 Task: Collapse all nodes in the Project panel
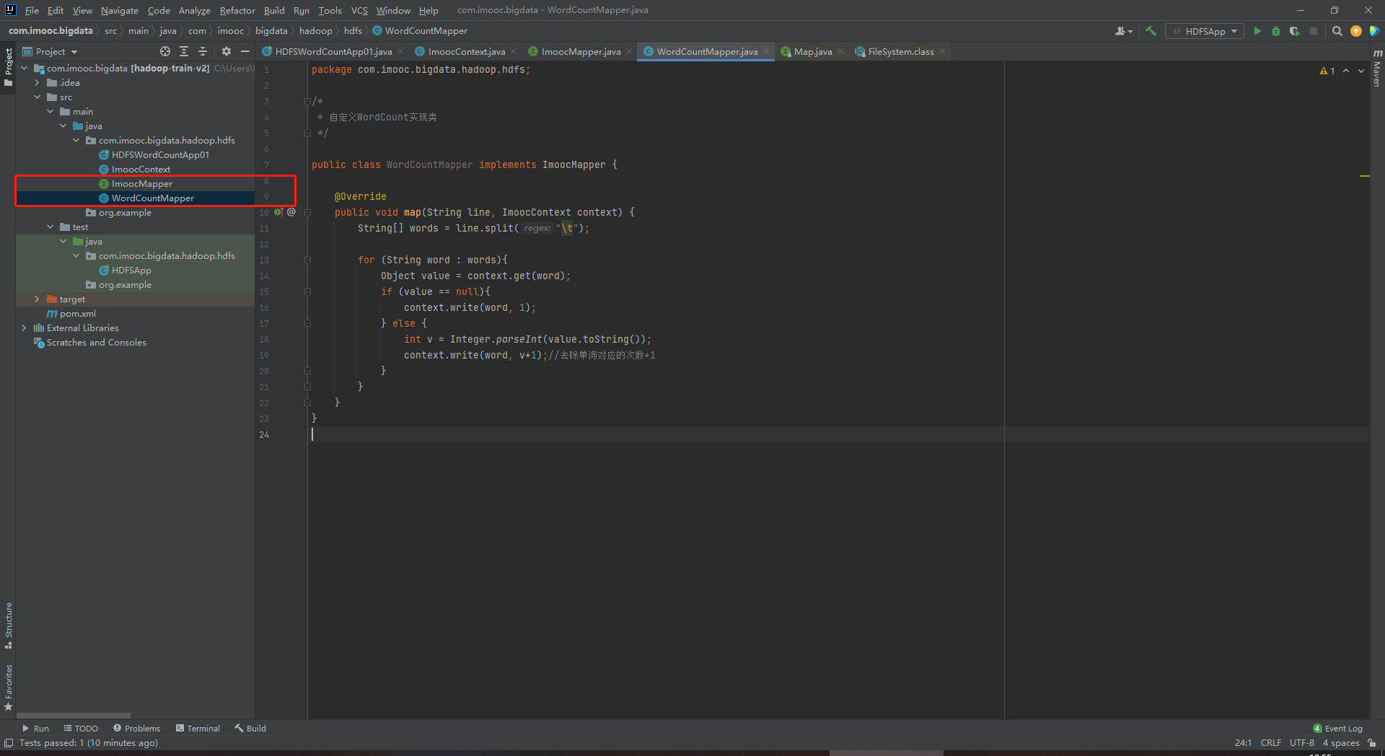tap(203, 51)
